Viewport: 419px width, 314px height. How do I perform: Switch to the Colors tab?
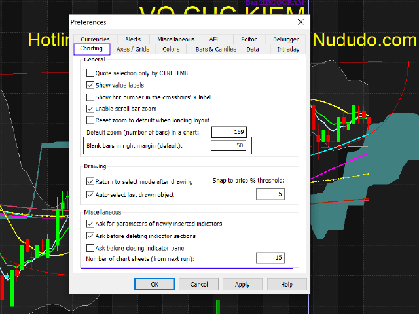(x=171, y=49)
